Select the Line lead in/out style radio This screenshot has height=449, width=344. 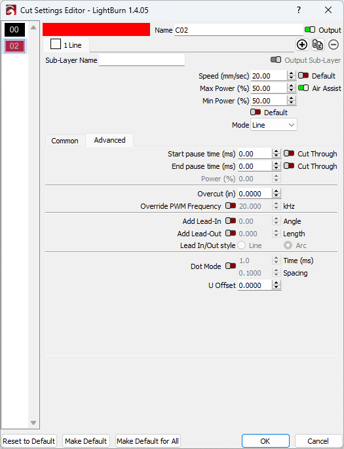(242, 245)
